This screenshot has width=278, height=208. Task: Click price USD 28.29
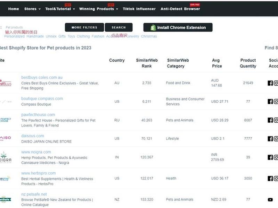pos(220,120)
